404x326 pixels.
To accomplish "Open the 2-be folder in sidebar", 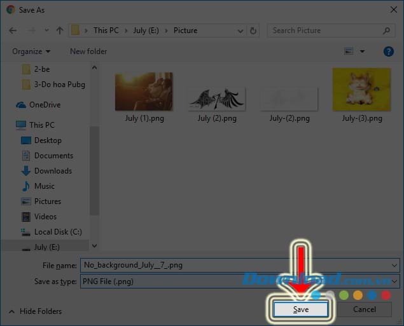I will point(36,69).
